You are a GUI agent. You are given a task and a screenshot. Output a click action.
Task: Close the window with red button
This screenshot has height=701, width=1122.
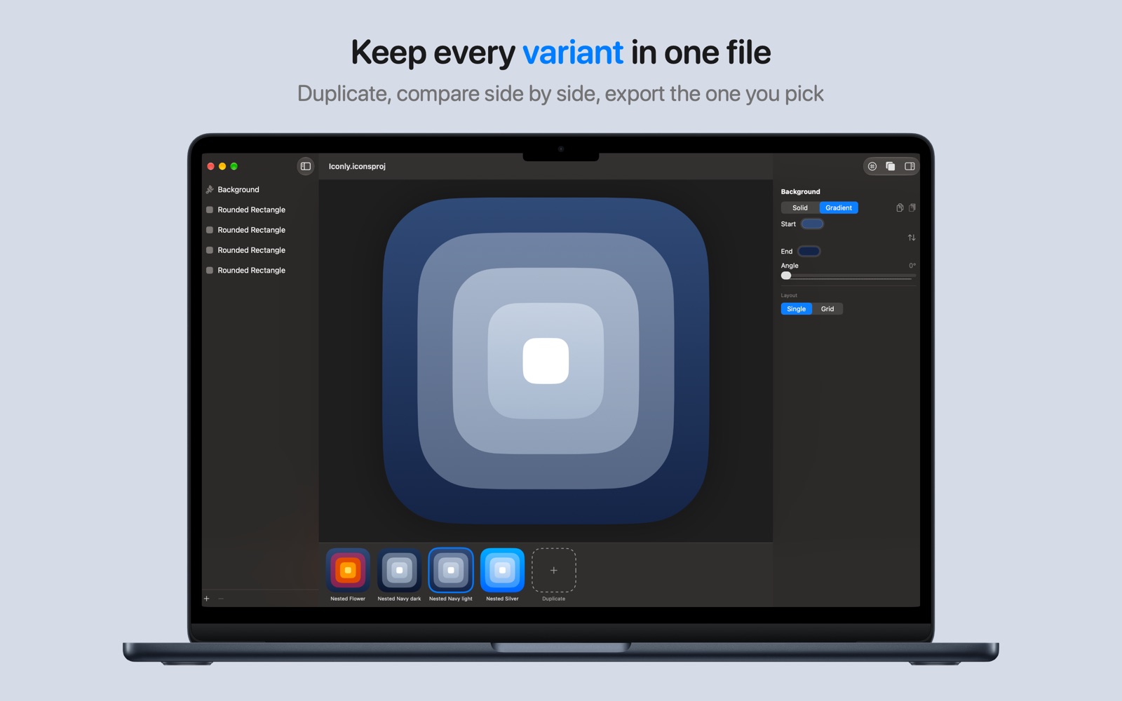(210, 166)
